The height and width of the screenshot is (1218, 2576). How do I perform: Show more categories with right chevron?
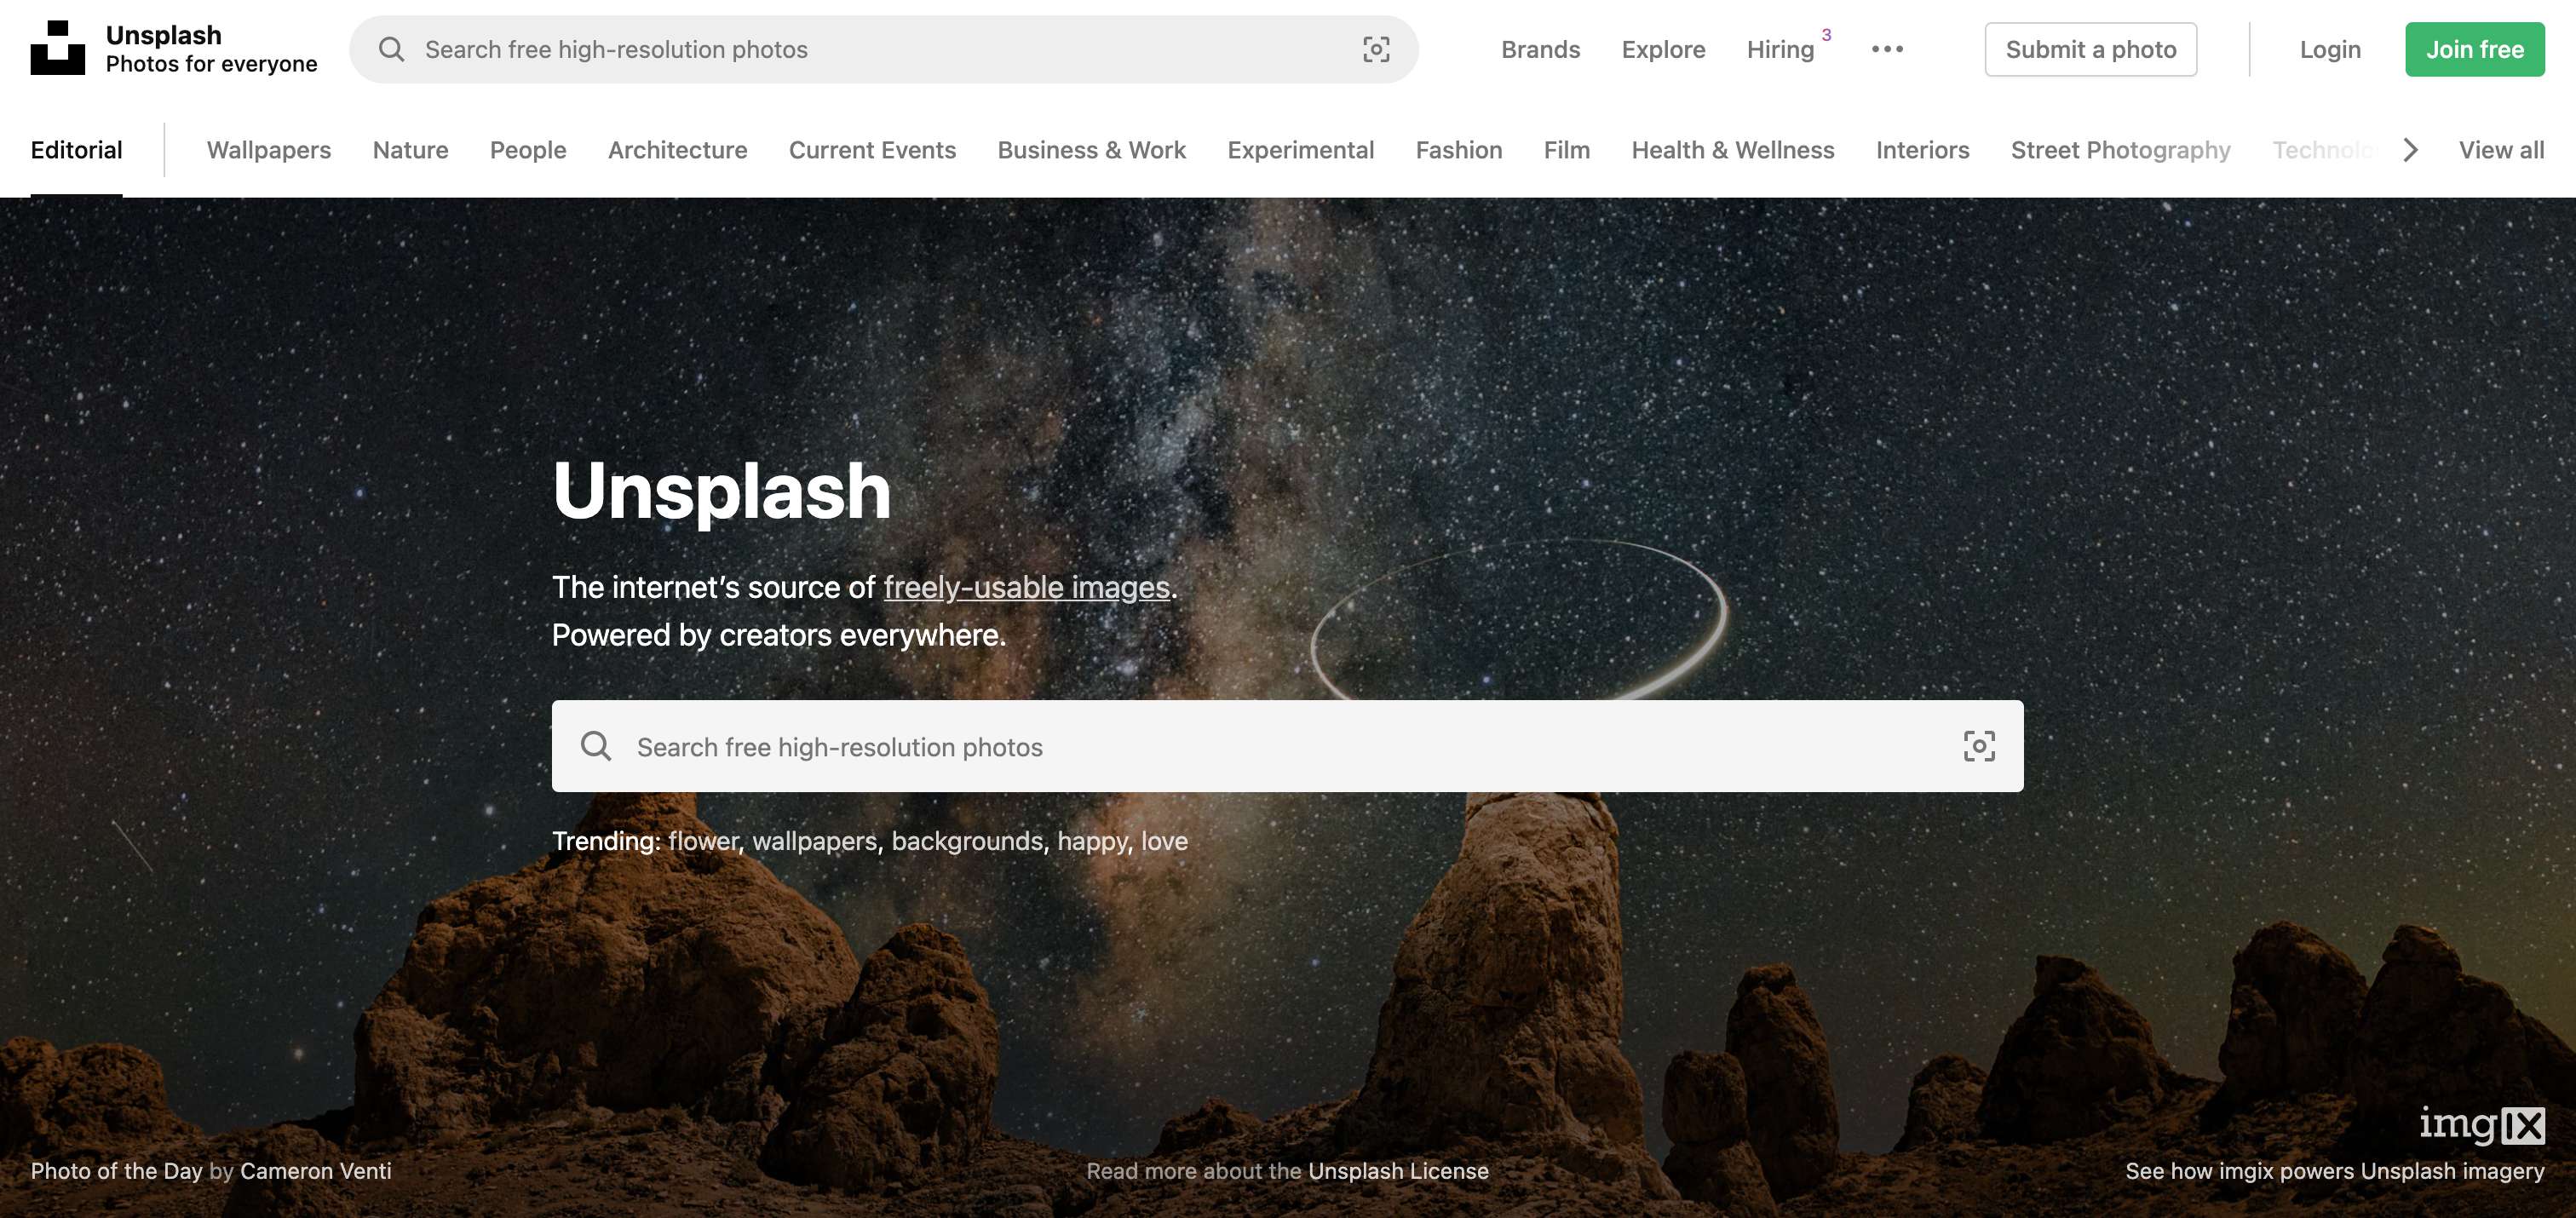[x=2410, y=150]
